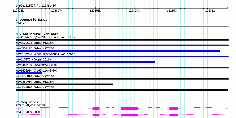Image resolution: width=236 pixels, height=118 pixels.
Task: Select the last exon of RC3H2|NM_018835
Action: [174, 115]
